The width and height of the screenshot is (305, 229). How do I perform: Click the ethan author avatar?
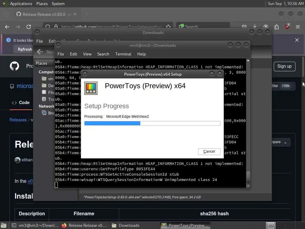click(x=18, y=160)
